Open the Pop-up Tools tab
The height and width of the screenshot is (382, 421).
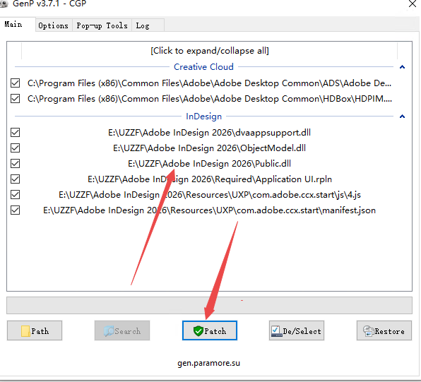tap(102, 25)
